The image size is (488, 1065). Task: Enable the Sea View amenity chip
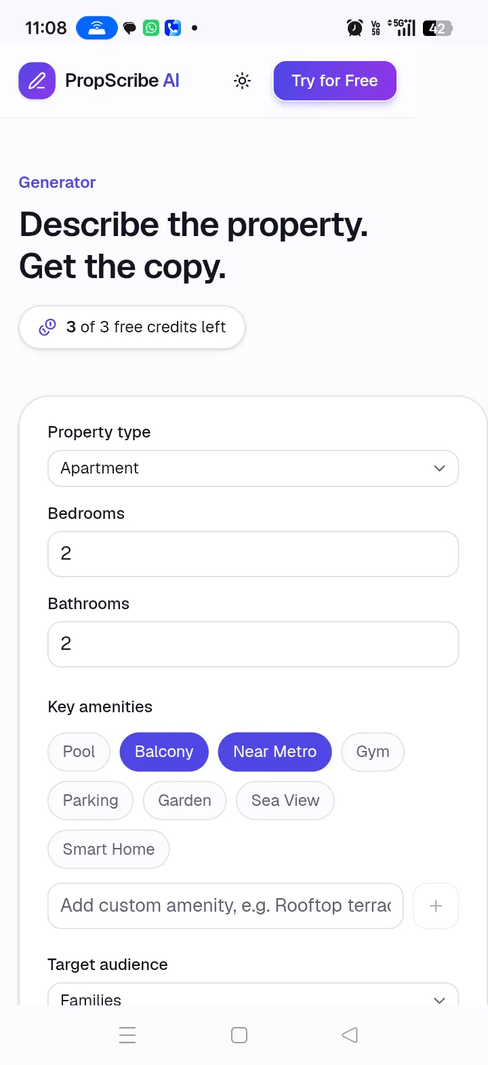(285, 800)
